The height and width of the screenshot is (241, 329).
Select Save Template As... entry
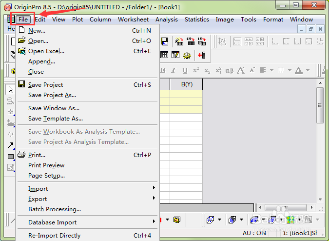[88, 119]
